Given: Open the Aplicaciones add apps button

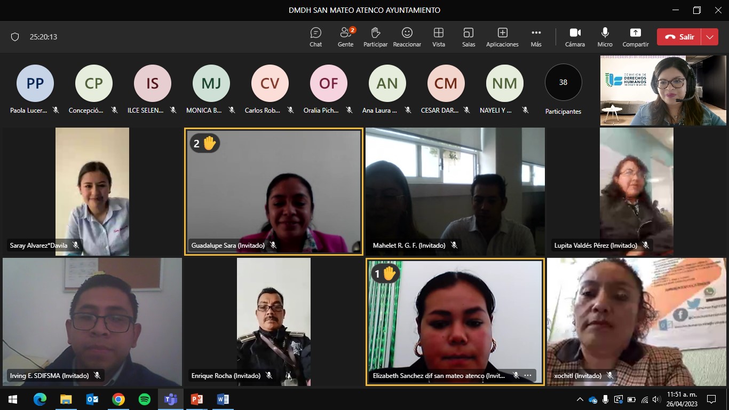Looking at the screenshot, I should [502, 37].
